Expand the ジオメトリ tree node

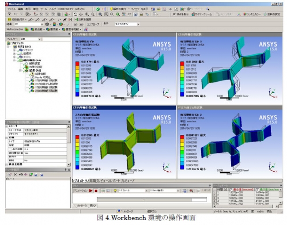pos(14,50)
